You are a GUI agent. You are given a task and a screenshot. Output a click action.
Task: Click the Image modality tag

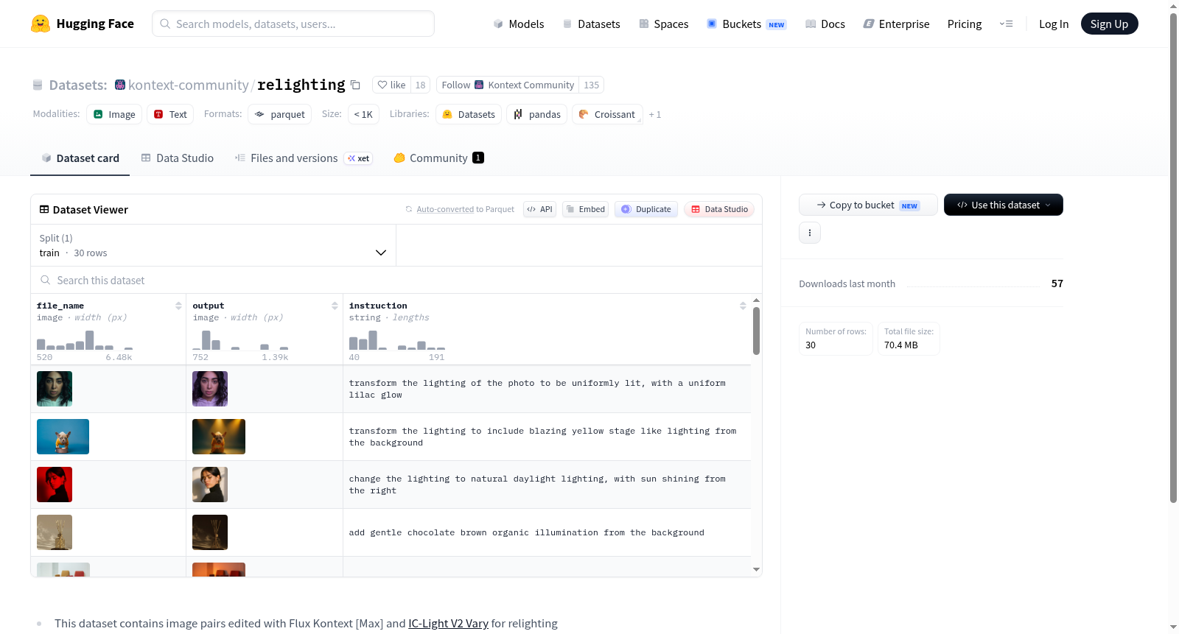tap(114, 114)
